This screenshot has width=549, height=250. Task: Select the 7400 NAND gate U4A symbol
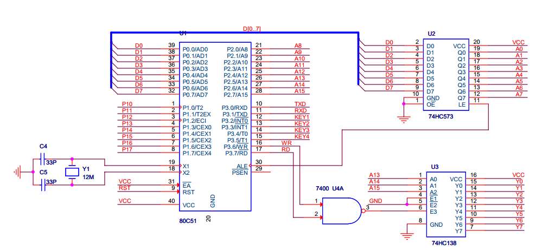[343, 211]
